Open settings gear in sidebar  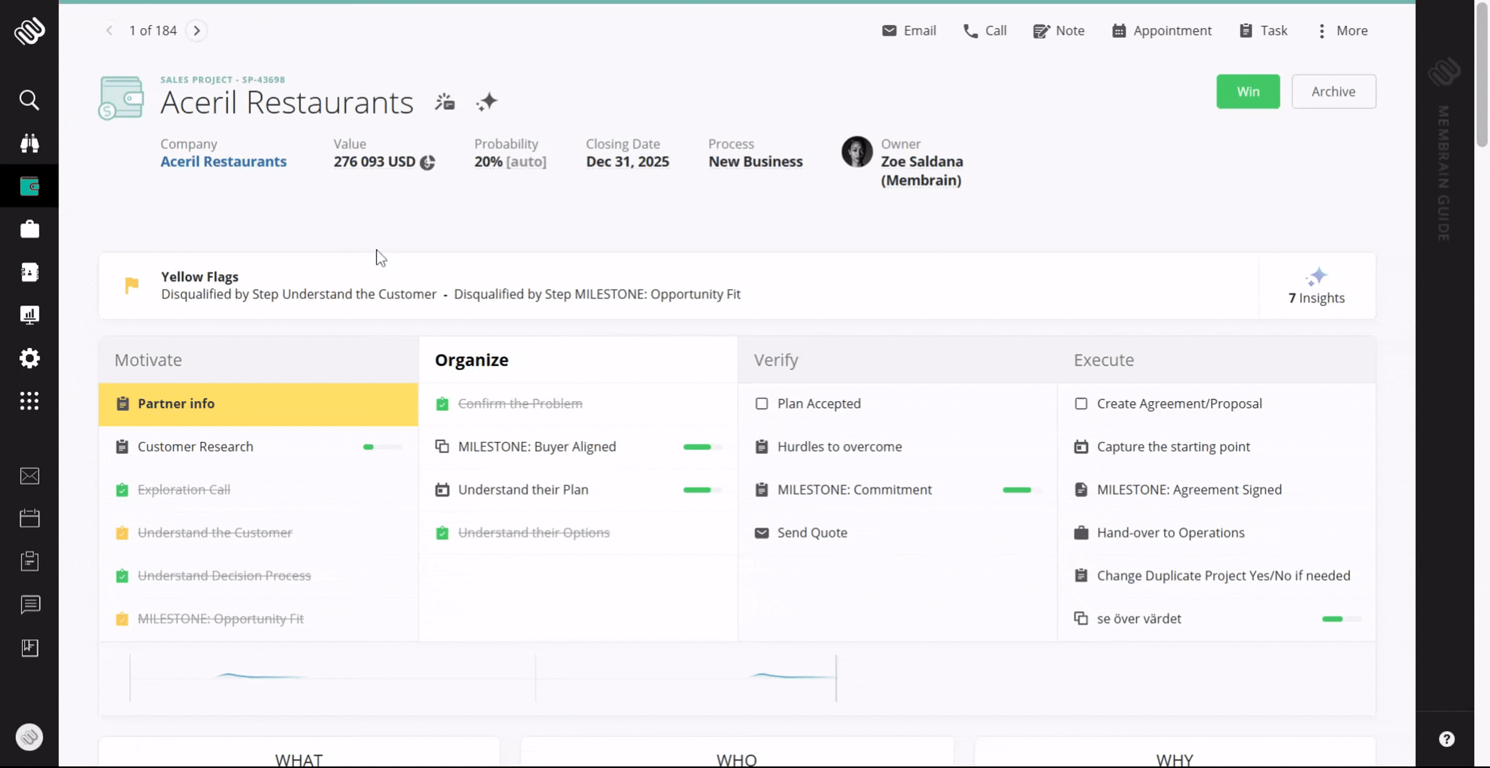tap(29, 358)
